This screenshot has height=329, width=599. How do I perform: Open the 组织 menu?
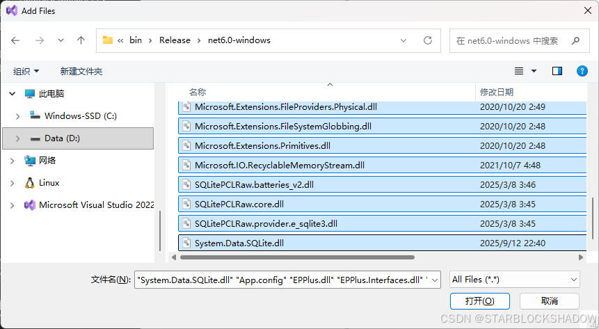tap(26, 71)
